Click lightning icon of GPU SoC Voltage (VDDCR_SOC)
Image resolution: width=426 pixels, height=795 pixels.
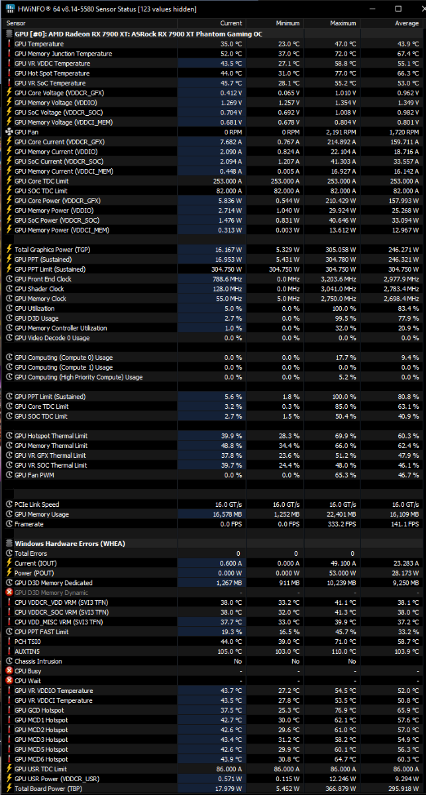pyautogui.click(x=9, y=113)
